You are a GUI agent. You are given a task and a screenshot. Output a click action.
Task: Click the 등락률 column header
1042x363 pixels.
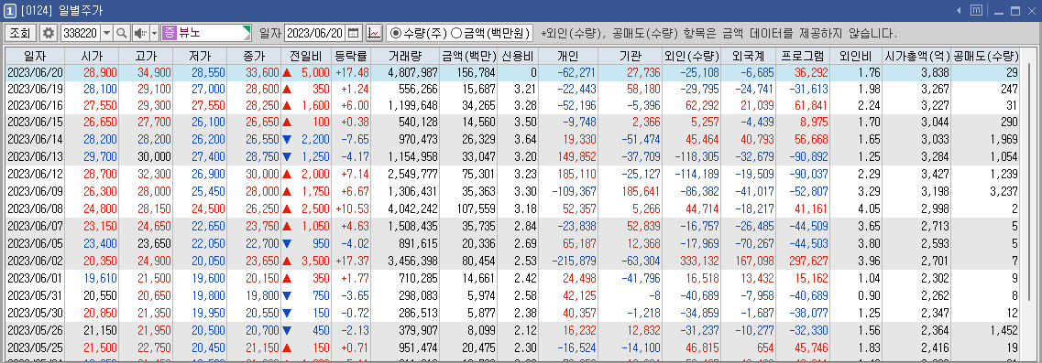(x=350, y=56)
